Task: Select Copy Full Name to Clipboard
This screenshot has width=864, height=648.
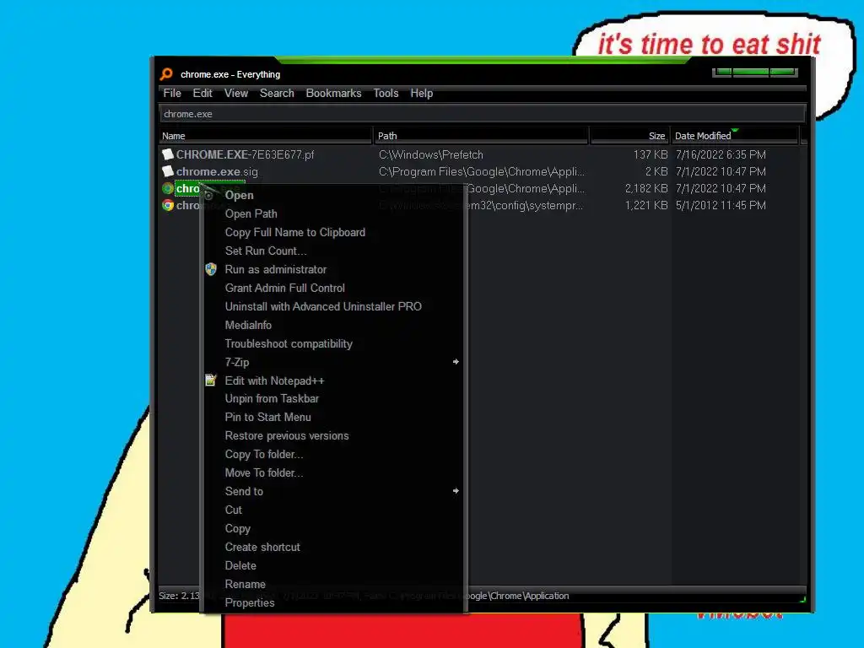Action: point(294,233)
